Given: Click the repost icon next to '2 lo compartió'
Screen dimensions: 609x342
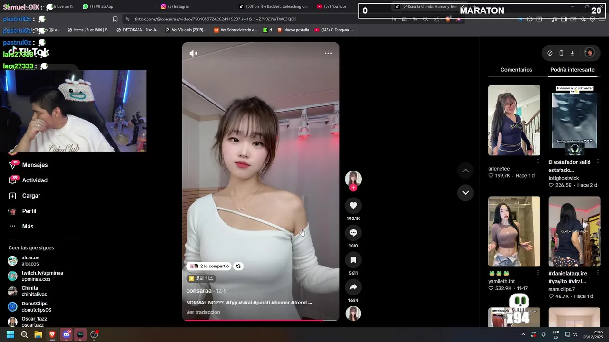Looking at the screenshot, I should (238, 266).
